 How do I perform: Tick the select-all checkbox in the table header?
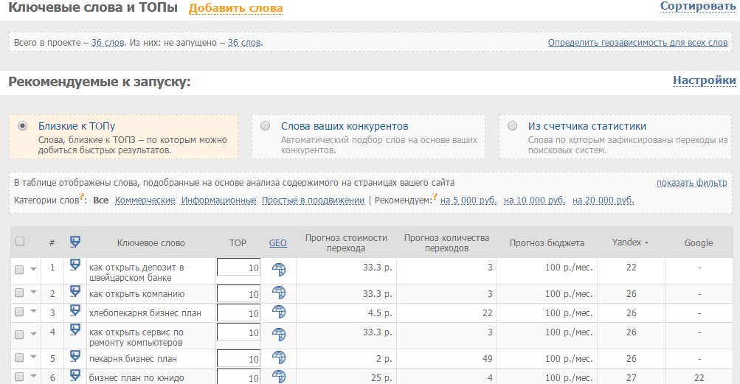click(x=20, y=242)
